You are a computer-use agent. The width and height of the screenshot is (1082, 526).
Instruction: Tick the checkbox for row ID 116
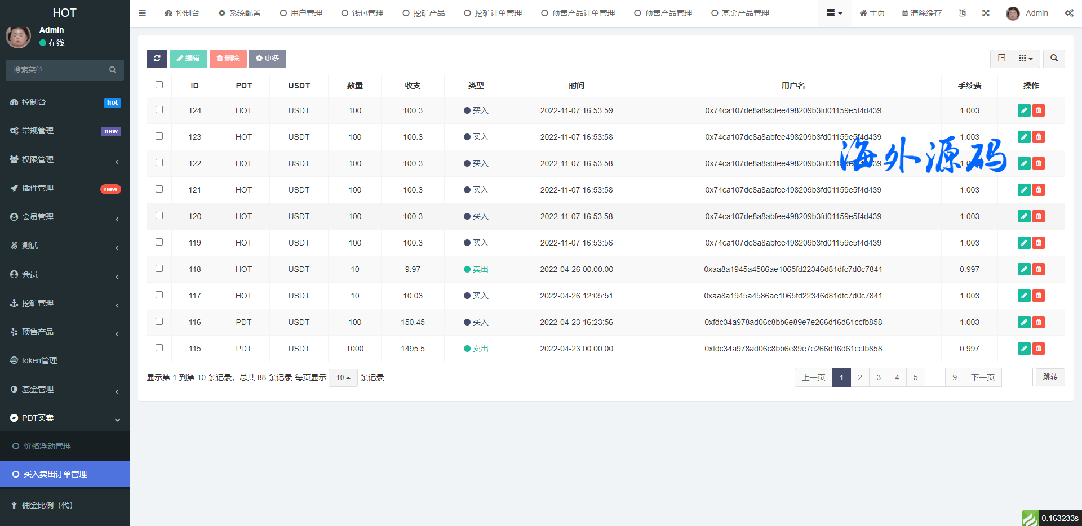(159, 322)
